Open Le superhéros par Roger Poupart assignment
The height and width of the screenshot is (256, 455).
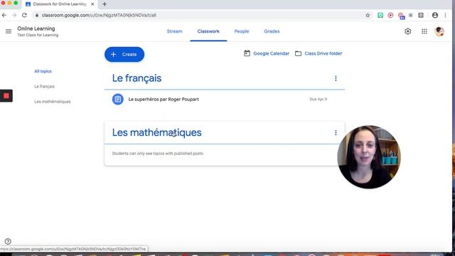click(164, 100)
